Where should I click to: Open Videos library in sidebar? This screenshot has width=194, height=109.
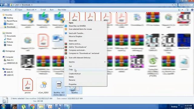pos(9,45)
